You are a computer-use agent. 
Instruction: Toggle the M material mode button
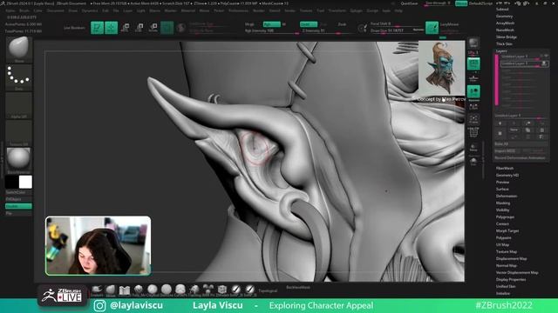[x=284, y=24]
